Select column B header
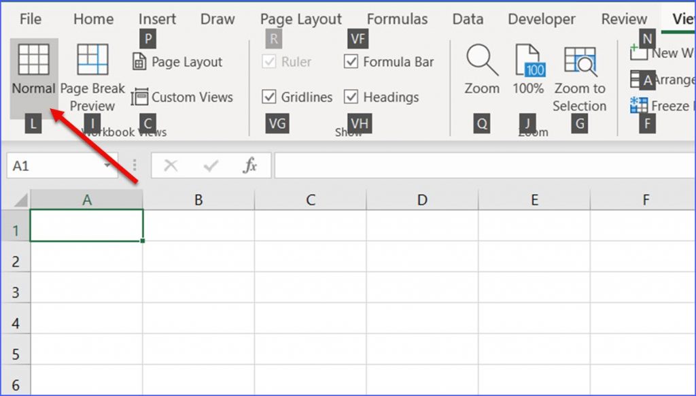The width and height of the screenshot is (696, 396). (x=198, y=200)
